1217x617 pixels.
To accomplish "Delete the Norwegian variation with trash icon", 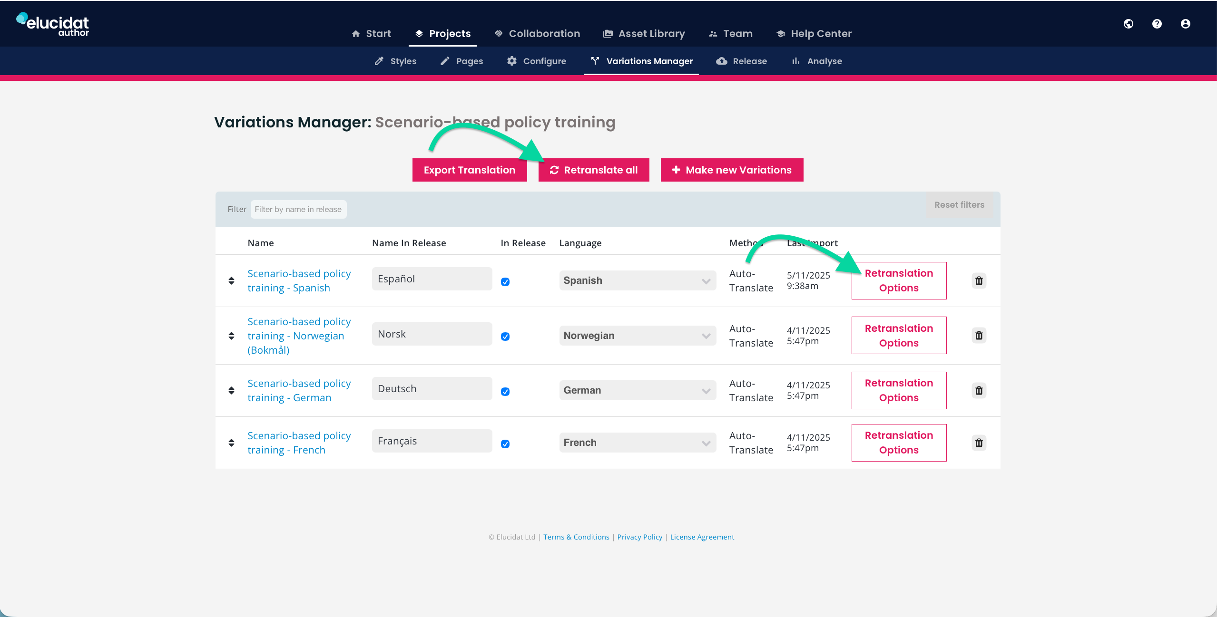I will 979,336.
